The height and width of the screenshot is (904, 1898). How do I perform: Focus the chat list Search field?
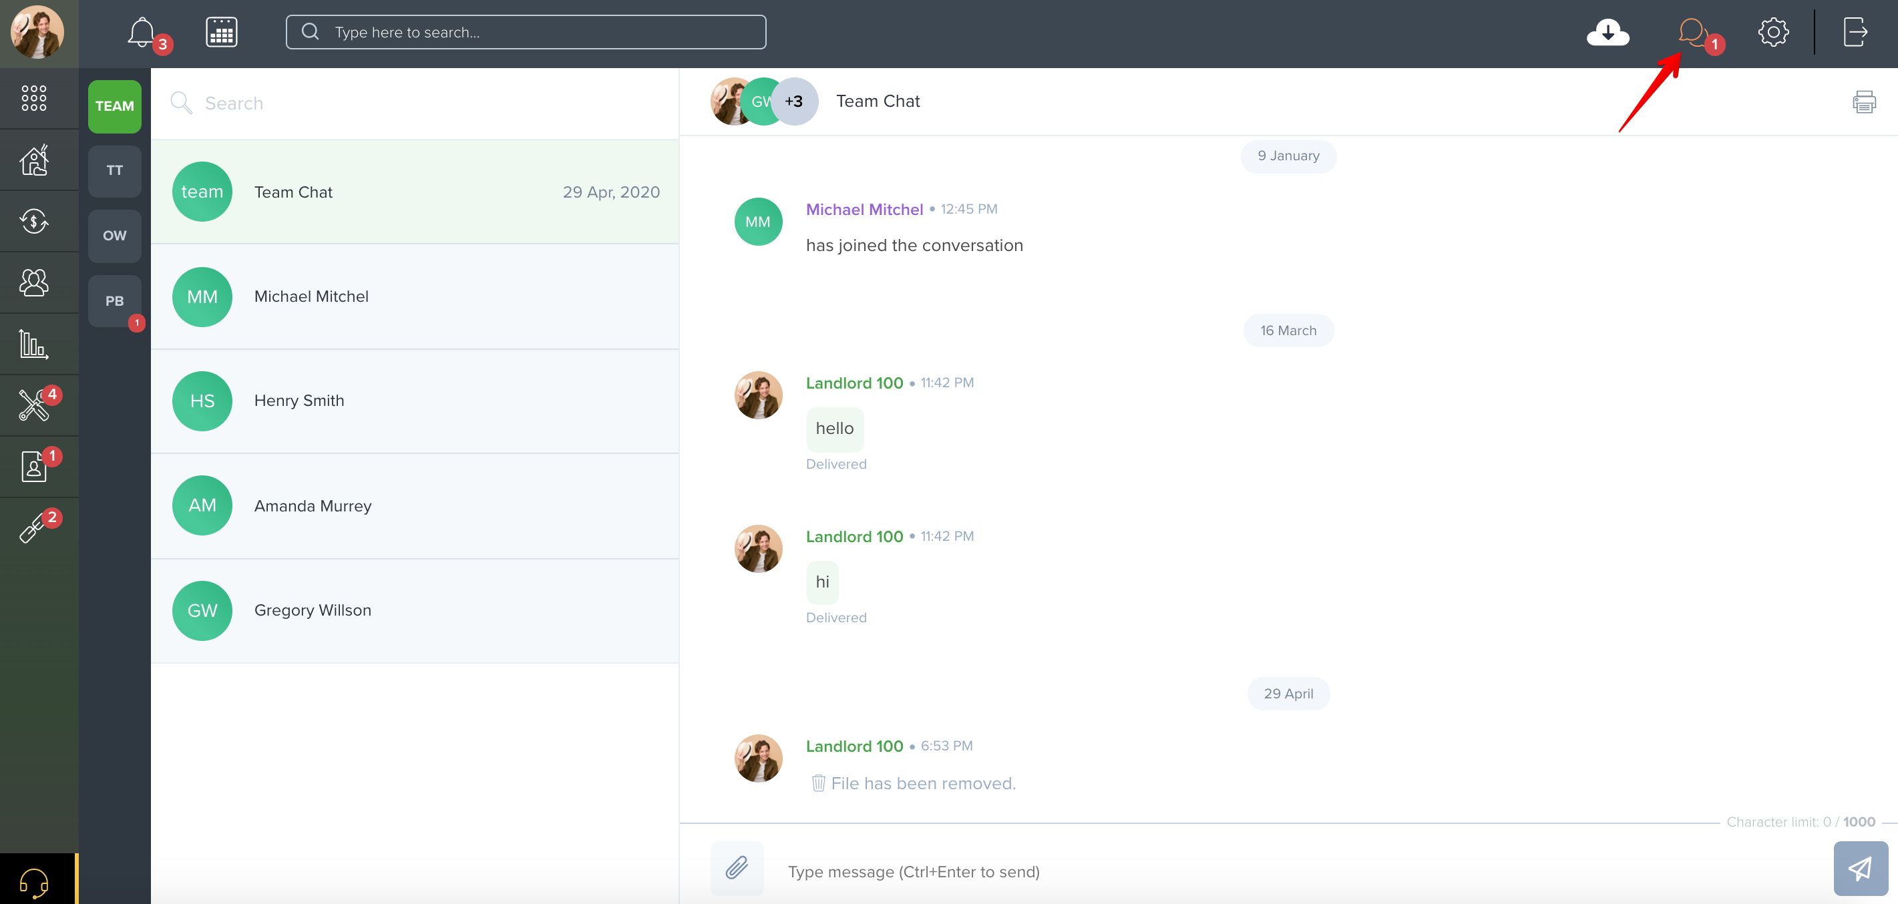coord(415,103)
